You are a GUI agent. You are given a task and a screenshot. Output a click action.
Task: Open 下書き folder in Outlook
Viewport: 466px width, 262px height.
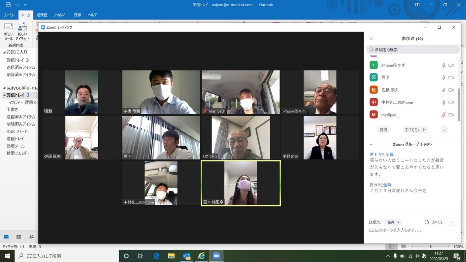point(12,109)
